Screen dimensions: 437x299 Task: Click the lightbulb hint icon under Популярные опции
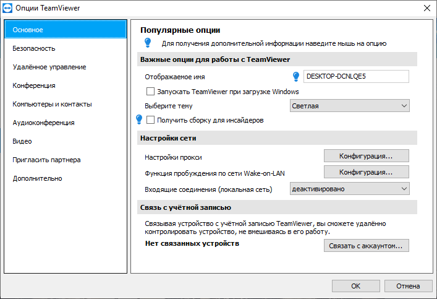147,43
